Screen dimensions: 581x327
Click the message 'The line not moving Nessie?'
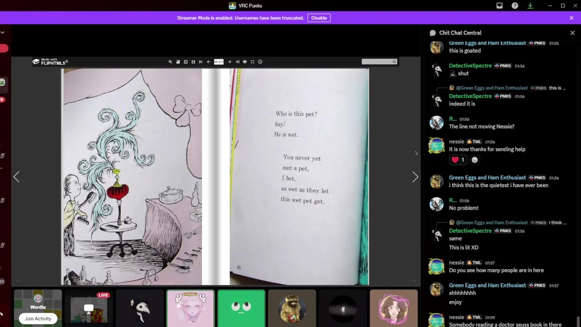point(482,127)
